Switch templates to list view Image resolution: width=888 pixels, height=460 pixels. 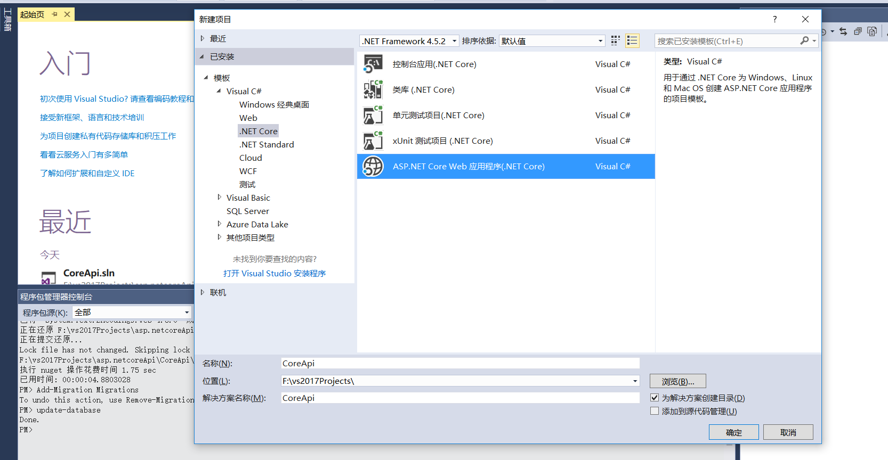(632, 40)
